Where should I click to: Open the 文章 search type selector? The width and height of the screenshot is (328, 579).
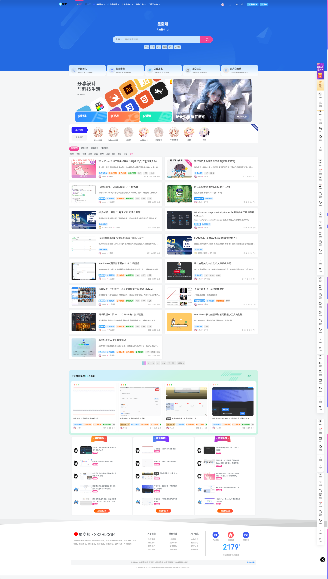point(119,39)
